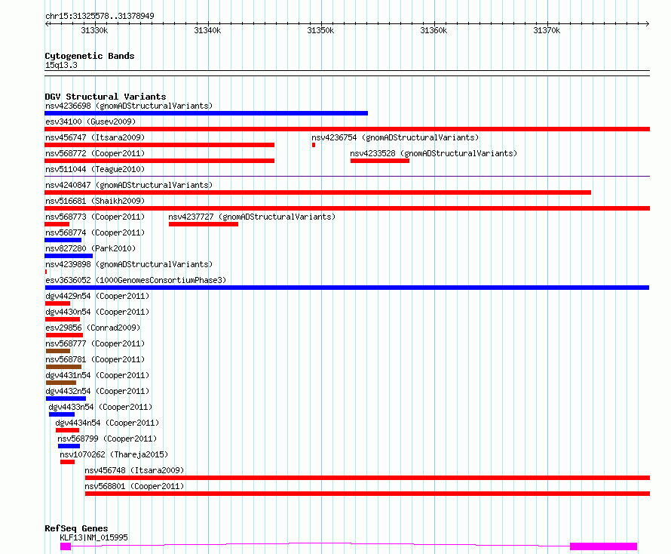Open the esv29856 (Conrad2009) label
Image resolution: width=671 pixels, height=554 pixels.
pos(93,328)
